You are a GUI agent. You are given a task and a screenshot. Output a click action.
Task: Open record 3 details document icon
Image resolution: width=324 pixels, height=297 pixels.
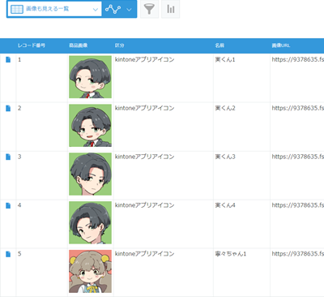[x=8, y=157]
